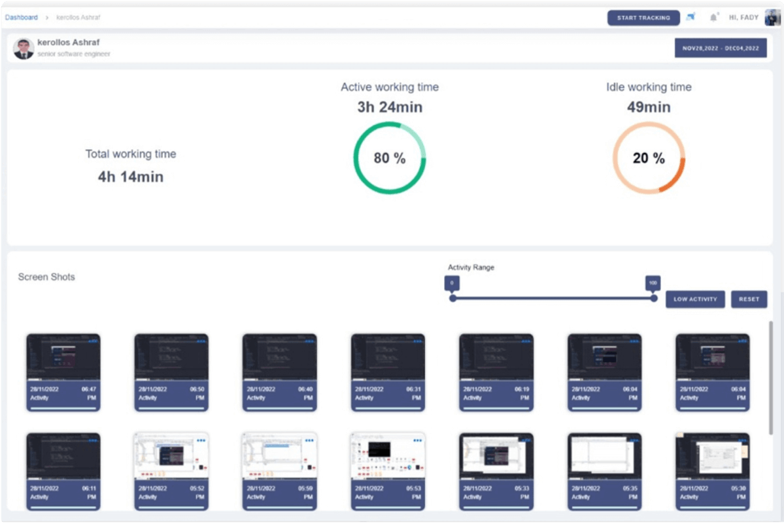784x525 pixels.
Task: Click the Total working time label
Action: tap(131, 154)
